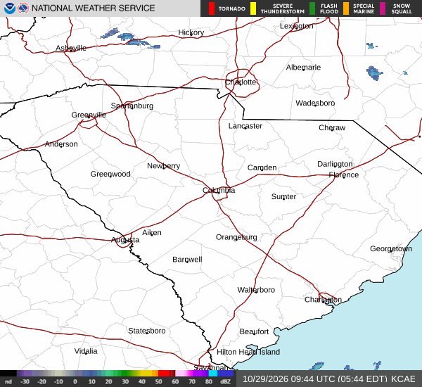Click the Hilton Head Island label
Viewport: 422px width, 387px height.
pos(248,352)
